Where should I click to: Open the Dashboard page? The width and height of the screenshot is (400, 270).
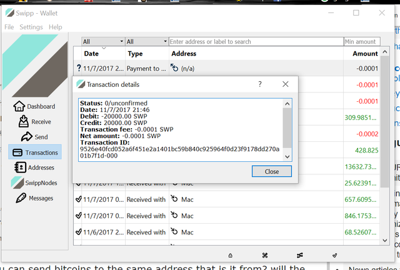coord(34,106)
